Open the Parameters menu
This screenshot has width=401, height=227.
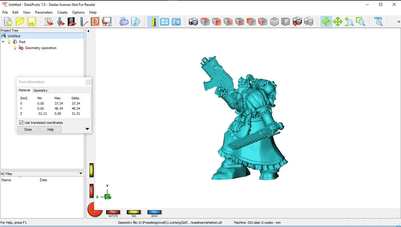click(44, 12)
